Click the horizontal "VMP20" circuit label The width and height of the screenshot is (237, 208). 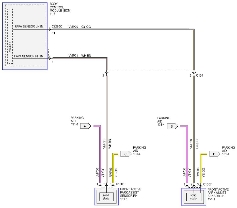(x=73, y=27)
